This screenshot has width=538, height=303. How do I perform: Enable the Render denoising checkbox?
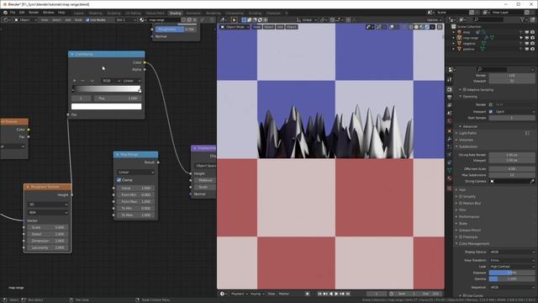(491, 104)
